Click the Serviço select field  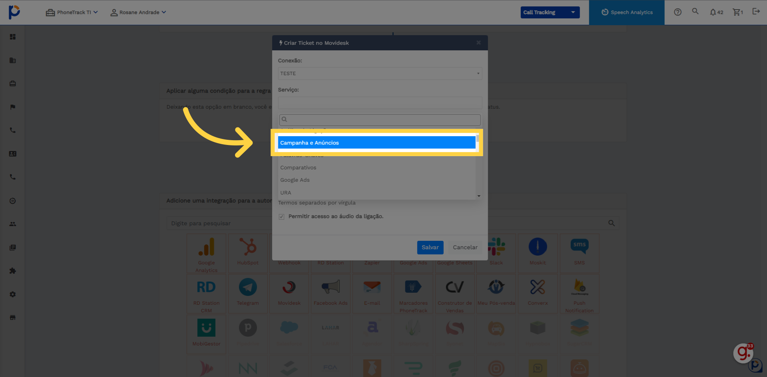click(x=380, y=103)
